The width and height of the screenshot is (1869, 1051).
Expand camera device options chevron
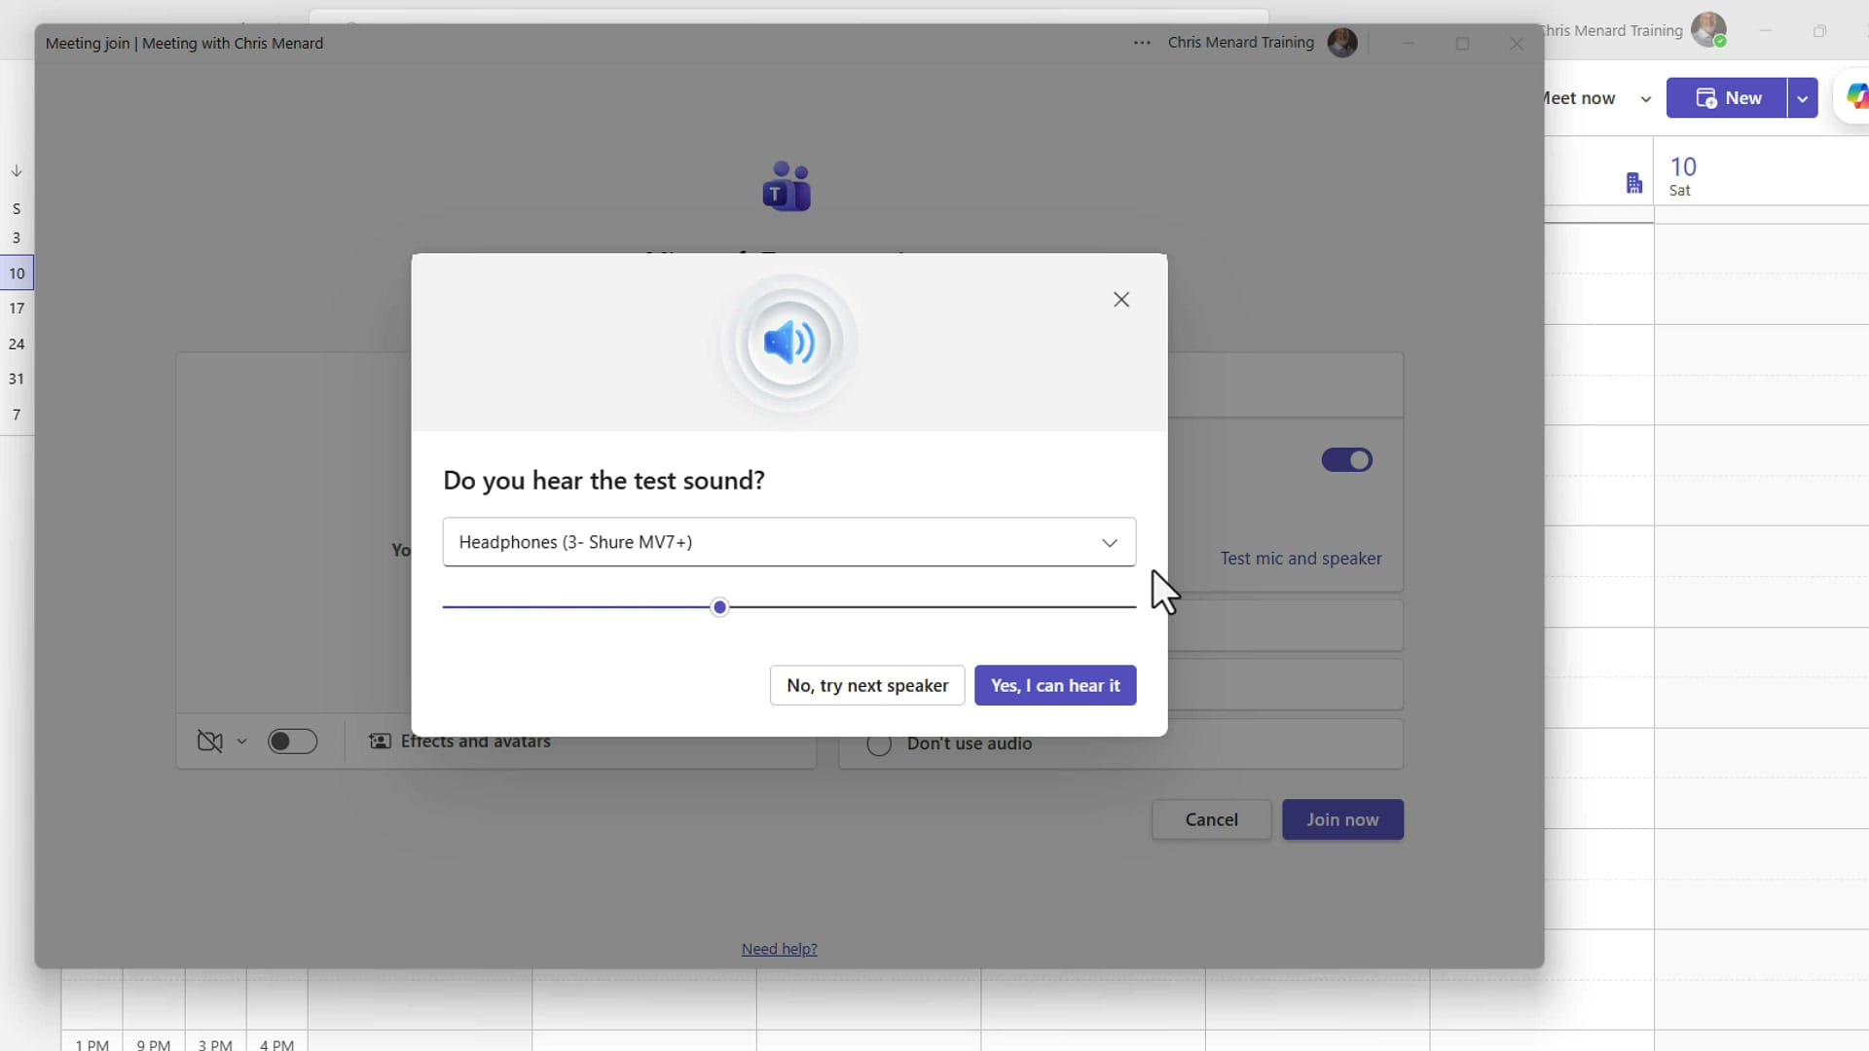[241, 742]
